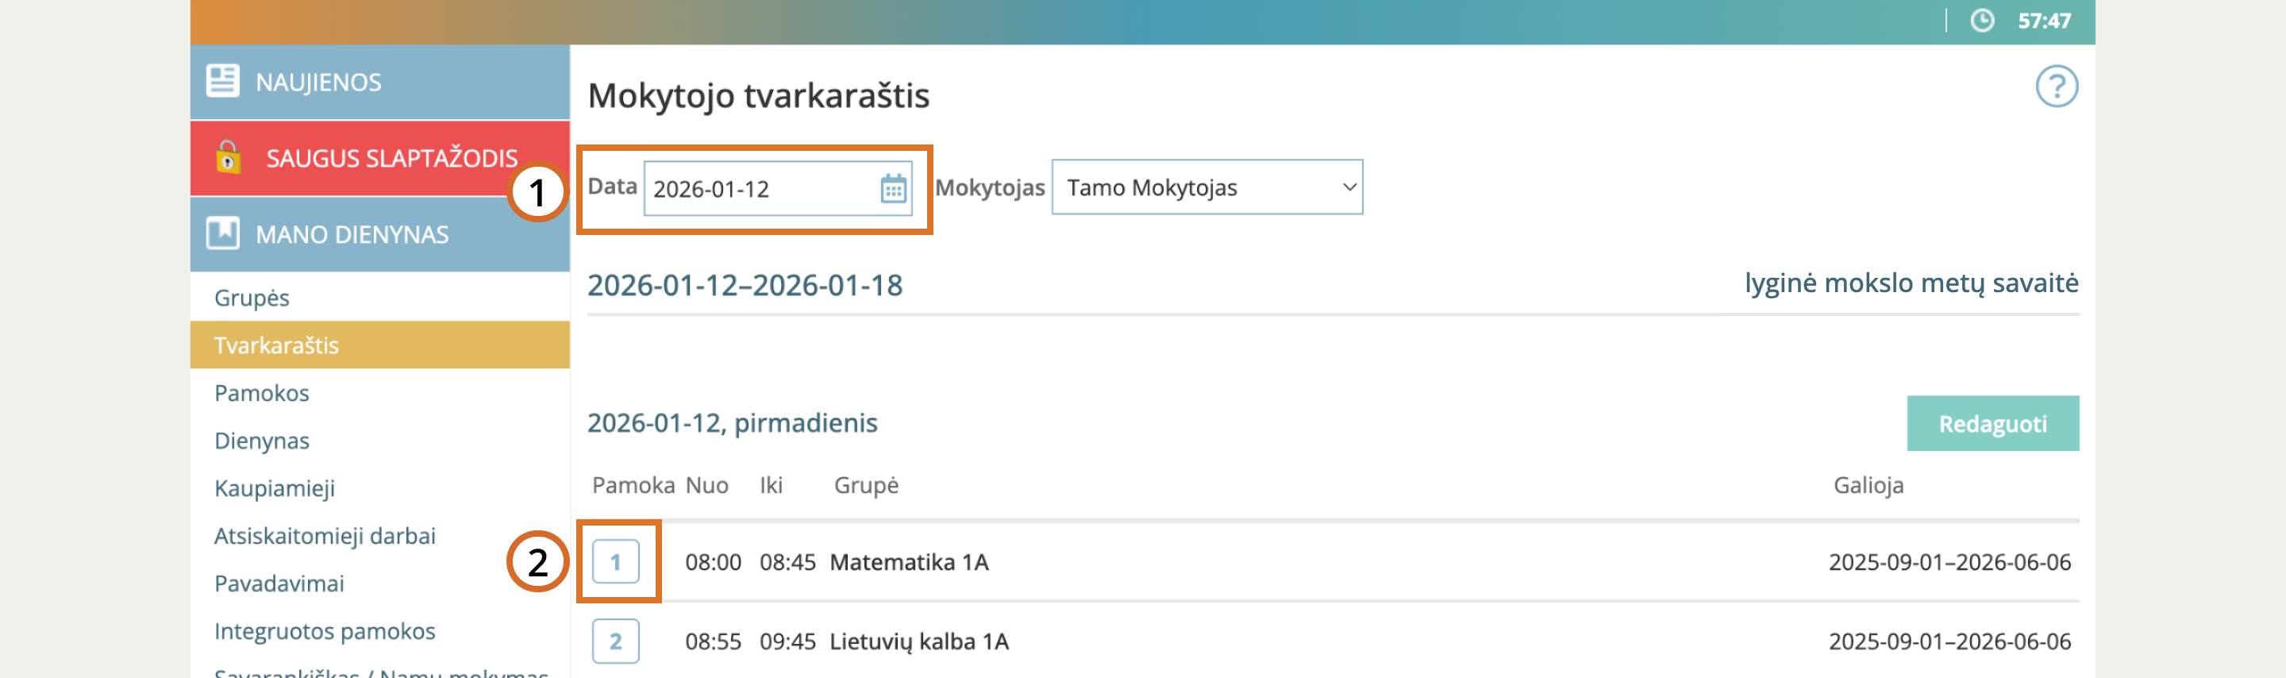The image size is (2286, 678).
Task: Click the Naujienos newspaper icon
Action: [223, 81]
